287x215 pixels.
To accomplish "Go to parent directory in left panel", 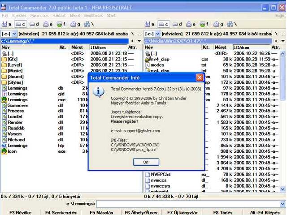I will coord(7,53).
